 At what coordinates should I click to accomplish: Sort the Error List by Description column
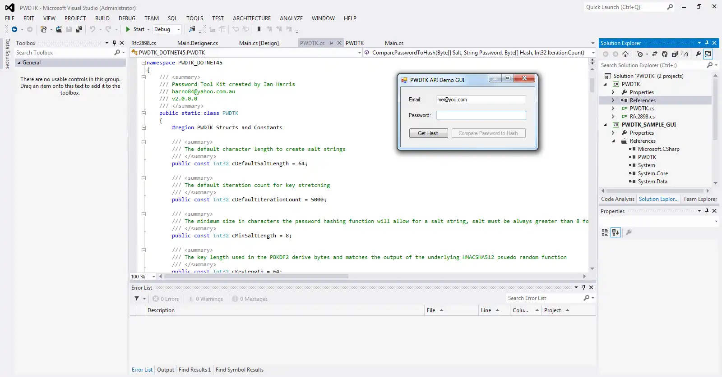tap(285, 310)
